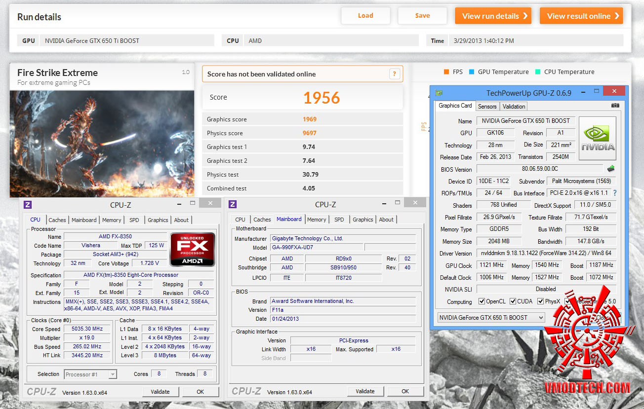Click the orange FPS legend swatch
The height and width of the screenshot is (409, 644).
coord(446,72)
